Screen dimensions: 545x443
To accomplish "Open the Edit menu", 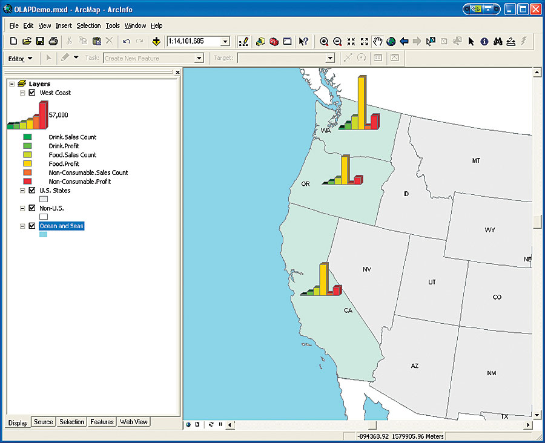I will tap(28, 25).
